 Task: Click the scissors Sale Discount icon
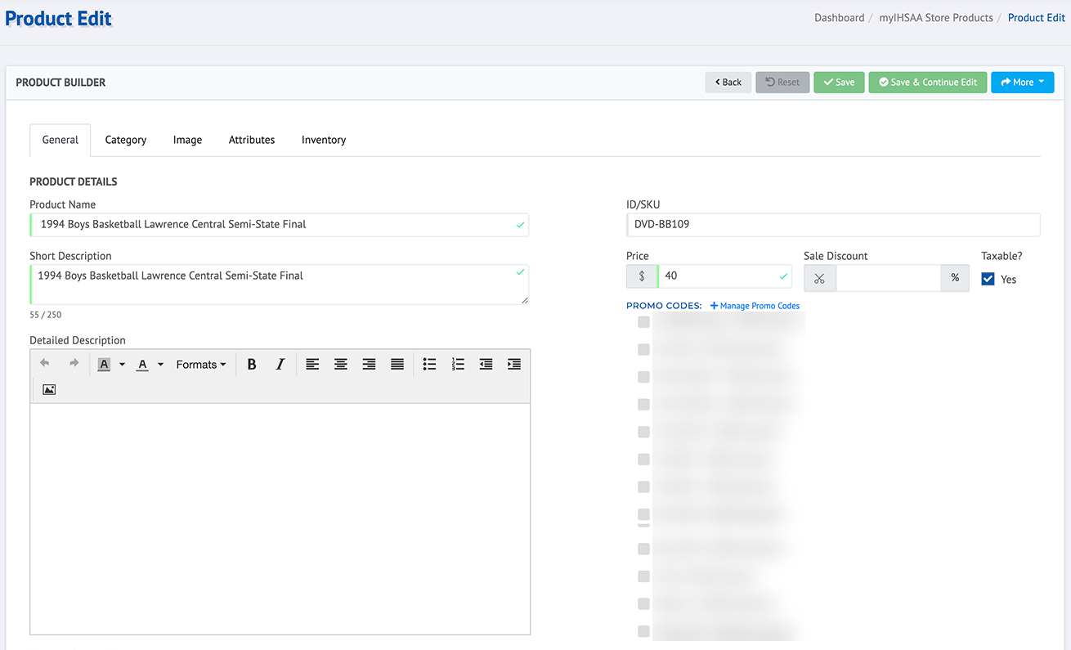[819, 278]
